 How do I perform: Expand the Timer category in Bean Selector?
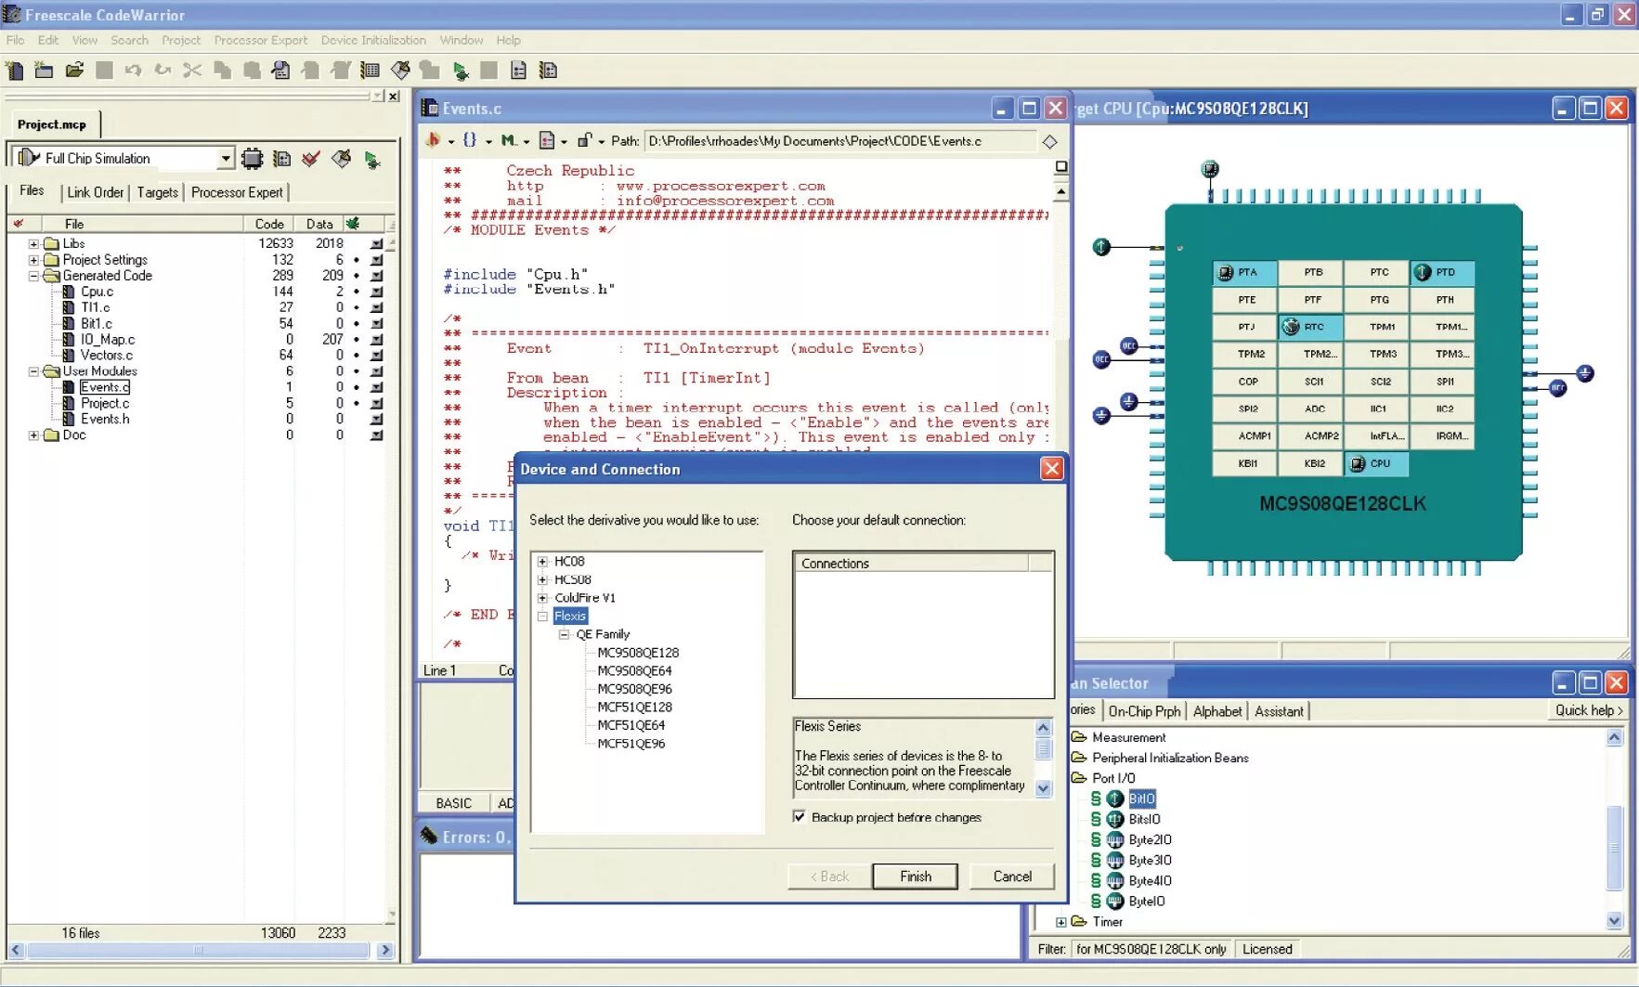click(x=1060, y=922)
